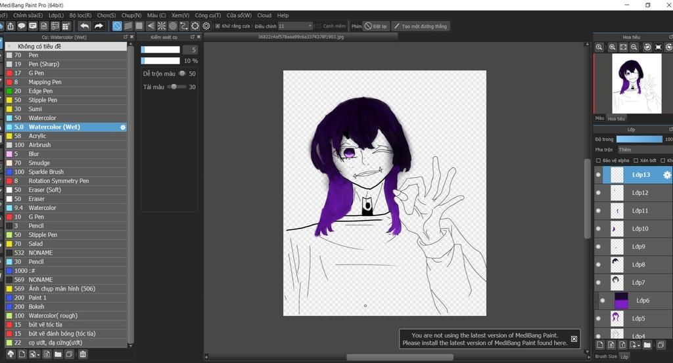This screenshot has height=363, width=673.
Task: Select the curve snap icon
Action: (x=184, y=26)
